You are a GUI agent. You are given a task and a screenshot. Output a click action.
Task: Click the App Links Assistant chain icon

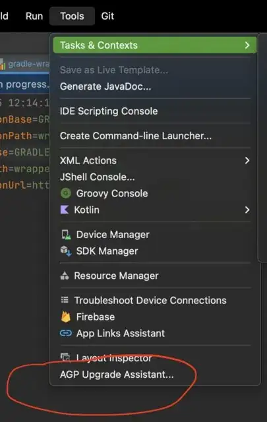(66, 333)
